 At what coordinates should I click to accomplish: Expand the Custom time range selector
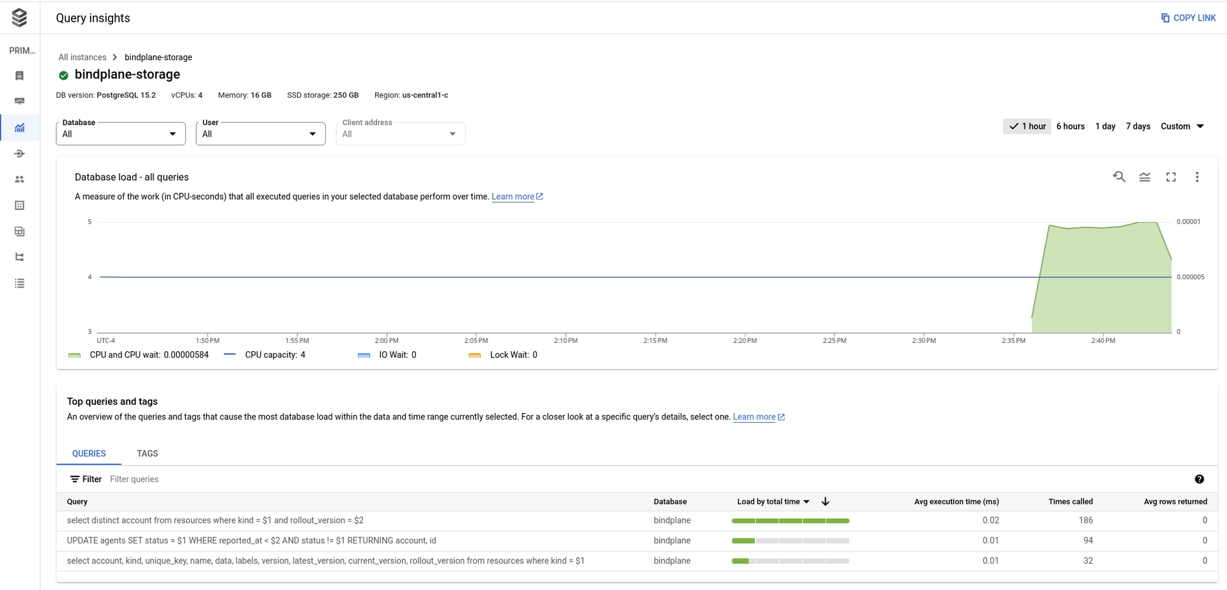pyautogui.click(x=1182, y=126)
